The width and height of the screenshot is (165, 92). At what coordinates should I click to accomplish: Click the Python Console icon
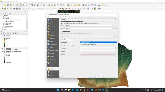point(92,9)
